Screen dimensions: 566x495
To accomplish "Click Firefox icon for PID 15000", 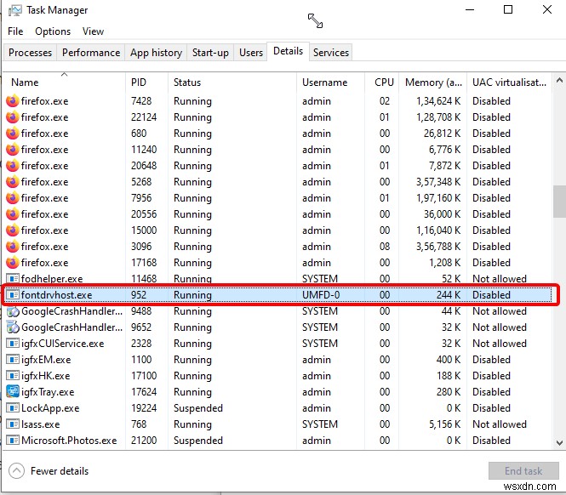I will pyautogui.click(x=13, y=230).
